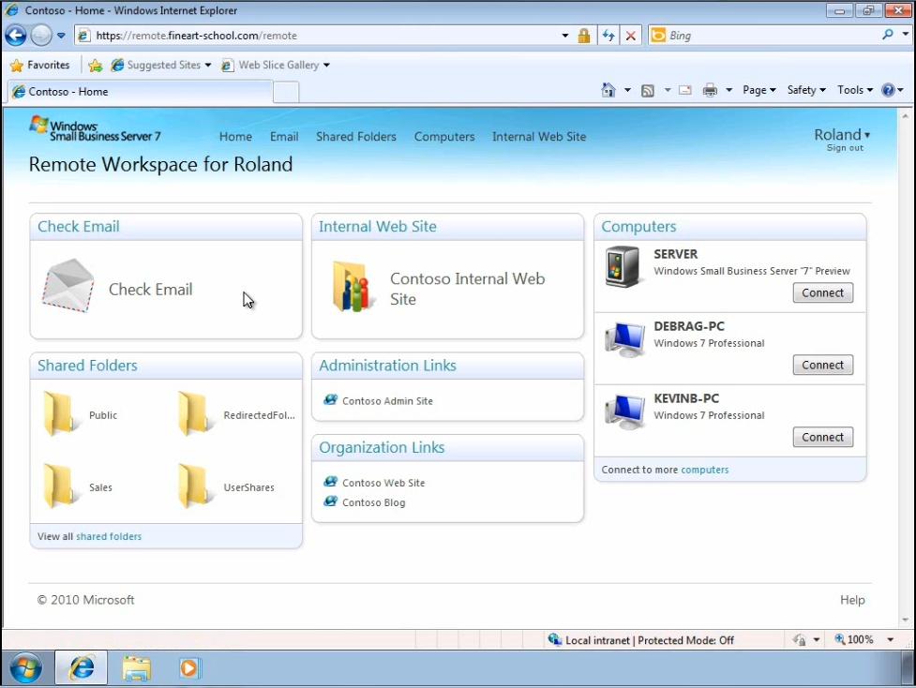Go to Home in the site navigation
Viewport: 916px width, 688px height.
[x=235, y=137]
